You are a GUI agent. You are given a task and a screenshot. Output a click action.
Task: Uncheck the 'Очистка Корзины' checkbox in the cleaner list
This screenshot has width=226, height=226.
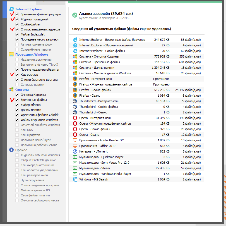click(x=17, y=95)
